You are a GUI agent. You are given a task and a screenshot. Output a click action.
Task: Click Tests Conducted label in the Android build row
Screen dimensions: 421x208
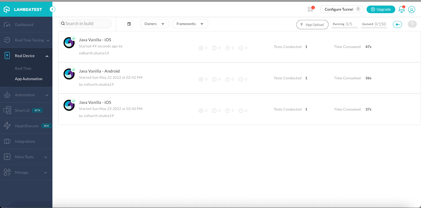click(x=288, y=78)
